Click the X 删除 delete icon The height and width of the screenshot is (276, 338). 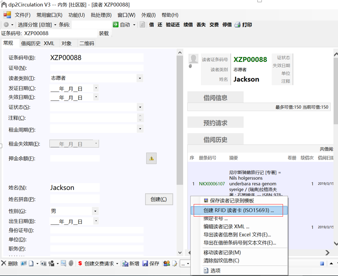(x=4, y=263)
